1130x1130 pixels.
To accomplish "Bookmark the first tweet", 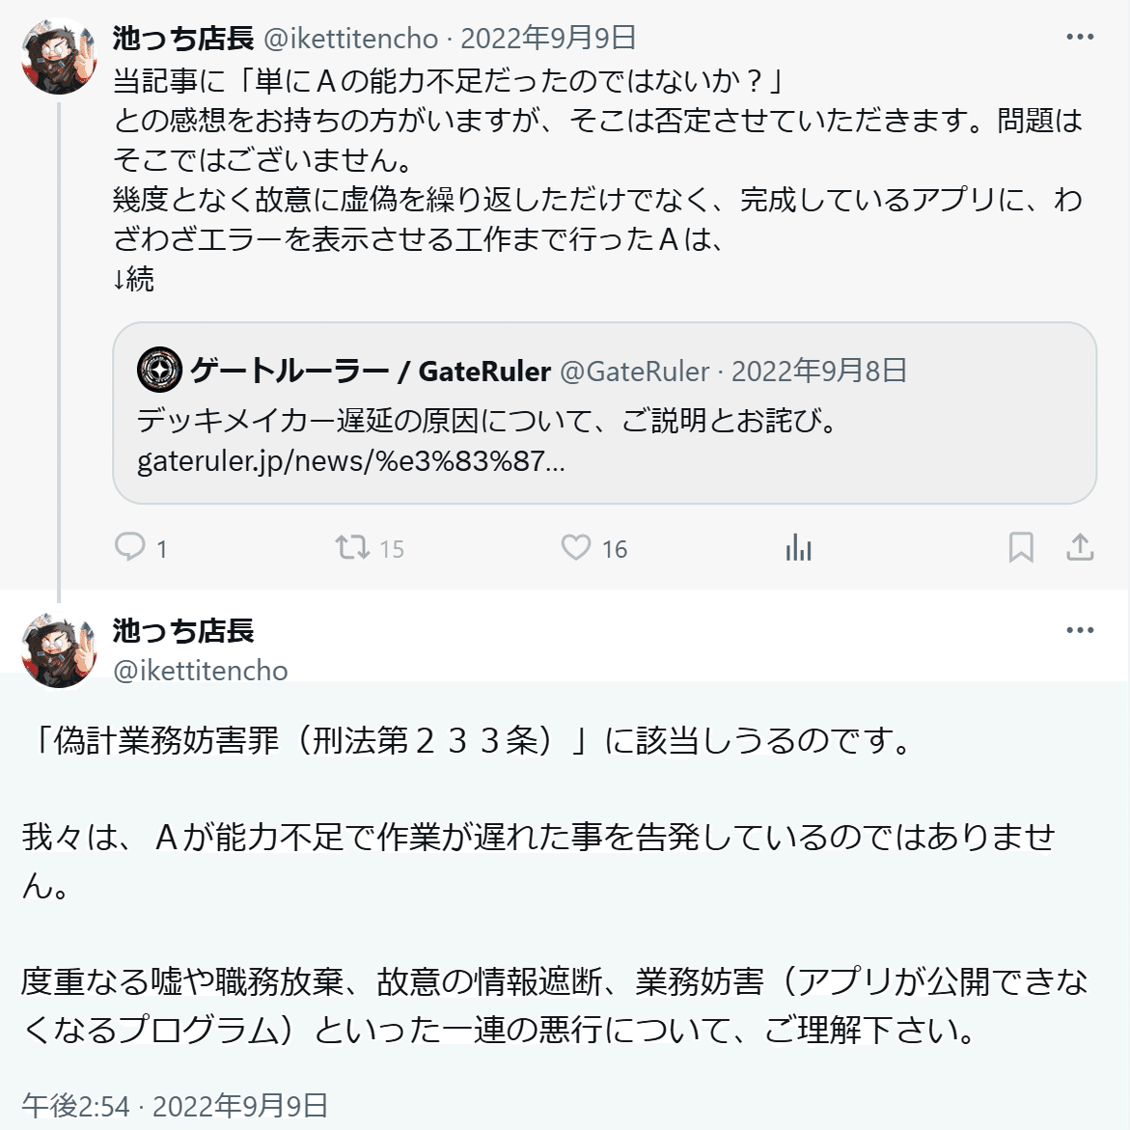I will pos(1020,548).
